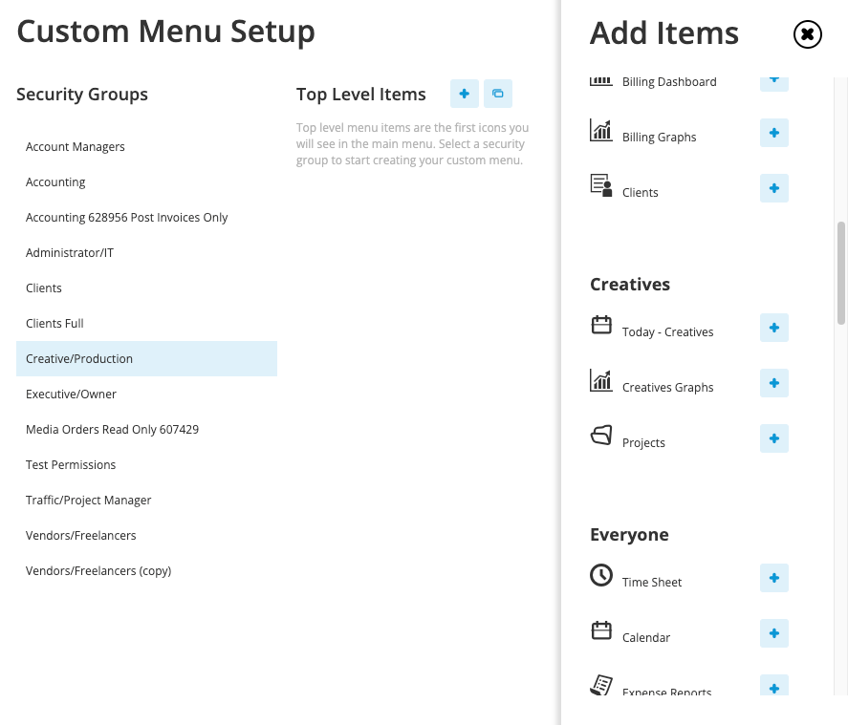This screenshot has height=725, width=848.
Task: Select the Creative/Production group
Action: pos(146,359)
